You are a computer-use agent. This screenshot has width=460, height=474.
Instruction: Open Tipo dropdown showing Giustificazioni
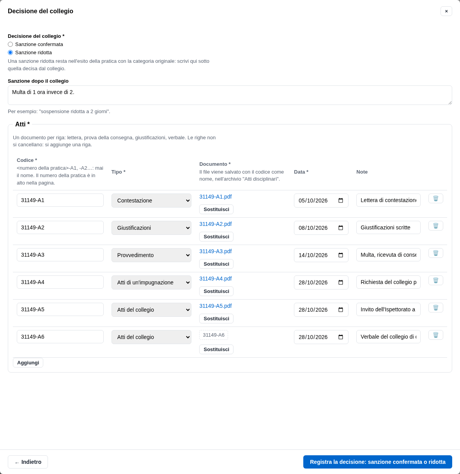151,228
